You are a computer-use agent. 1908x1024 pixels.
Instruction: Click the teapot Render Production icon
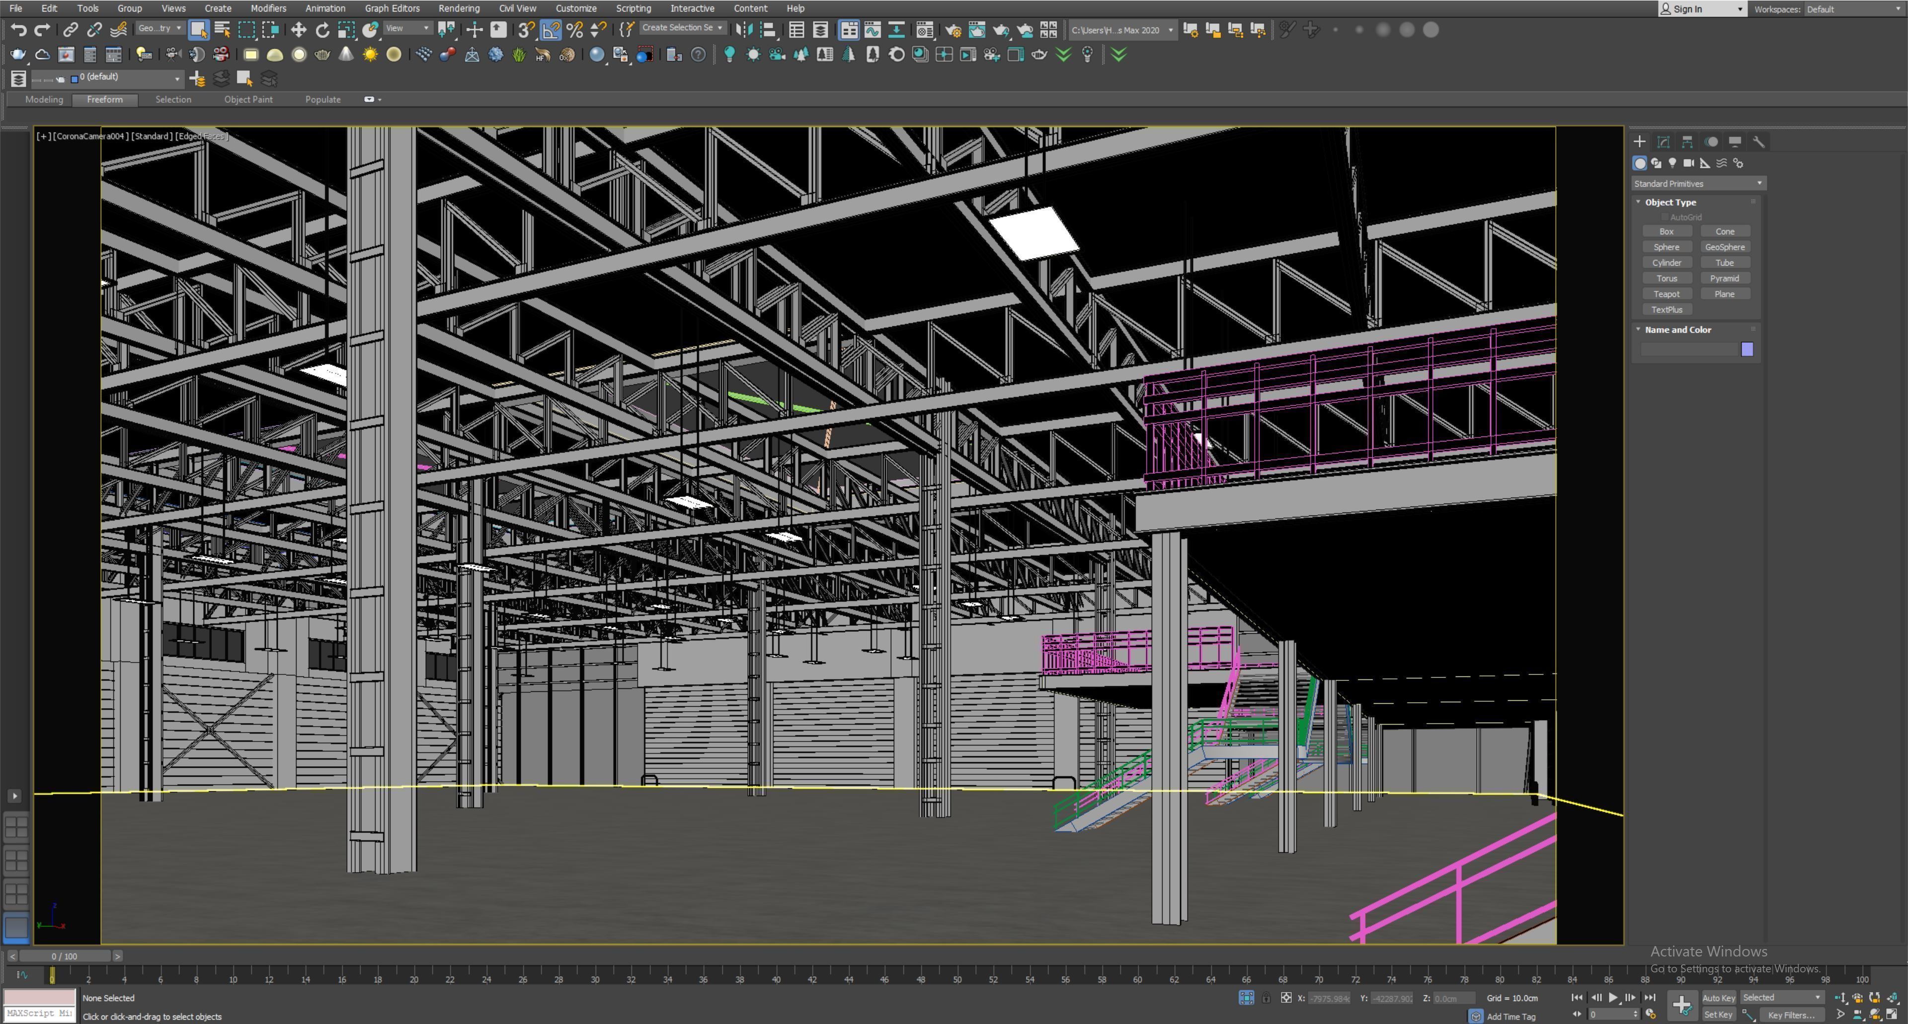(x=1001, y=30)
